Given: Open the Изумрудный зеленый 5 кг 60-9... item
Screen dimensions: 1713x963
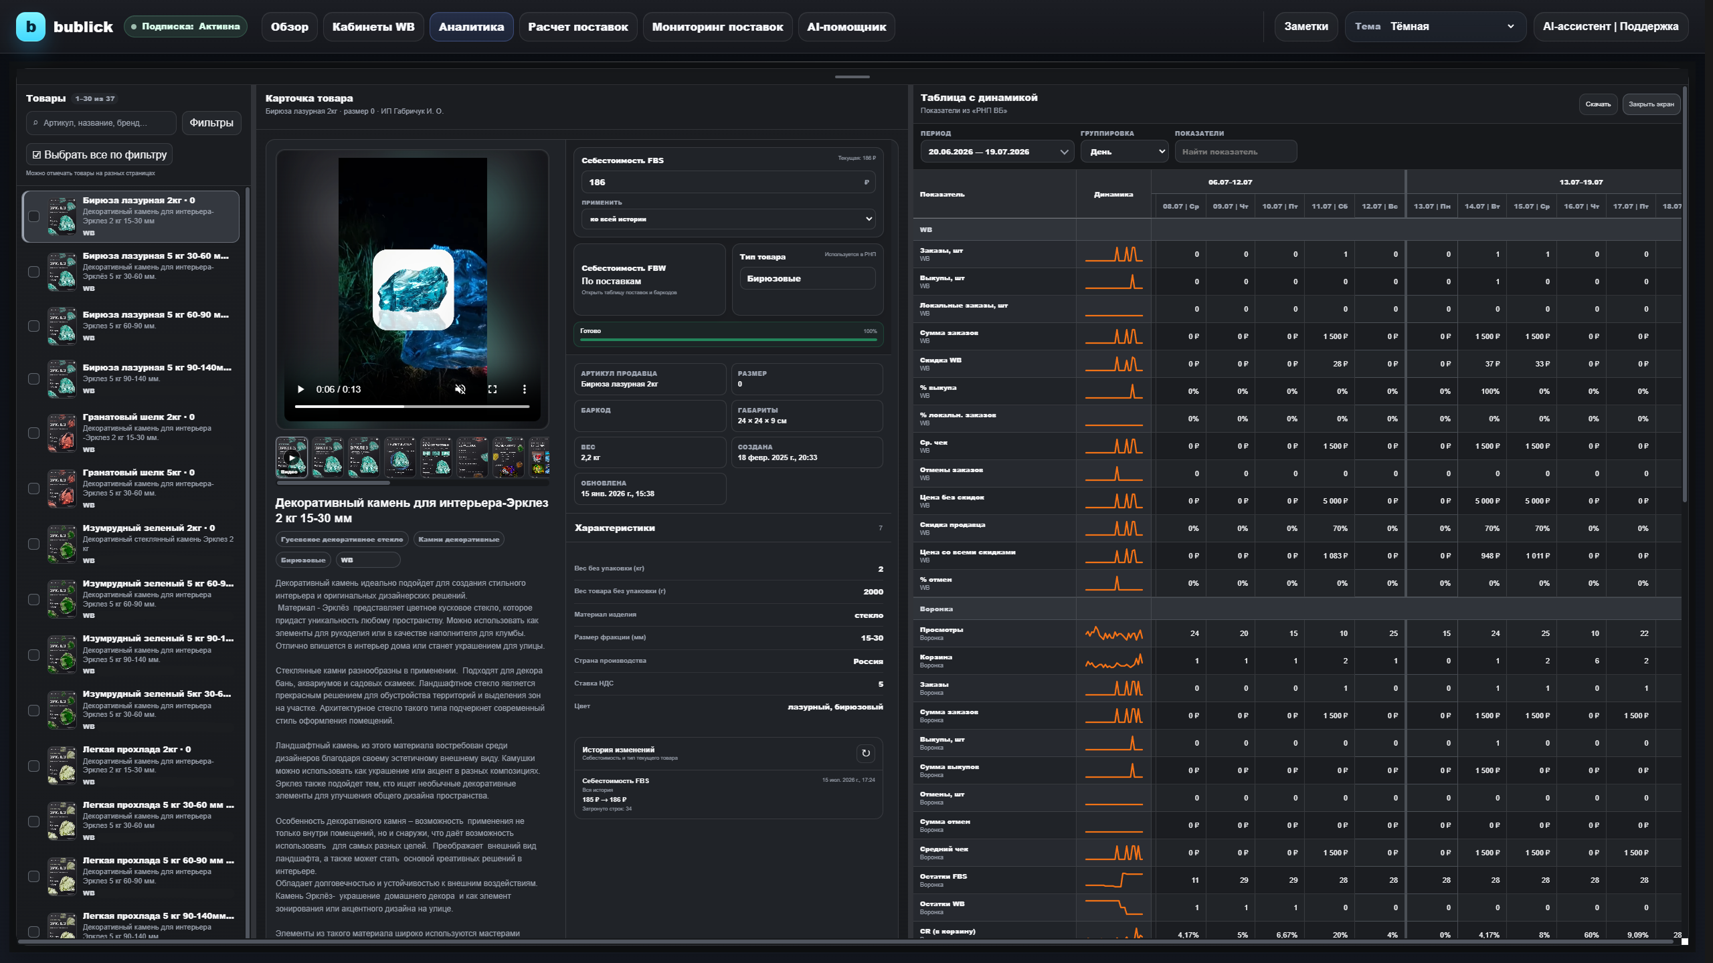Looking at the screenshot, I should 131,599.
